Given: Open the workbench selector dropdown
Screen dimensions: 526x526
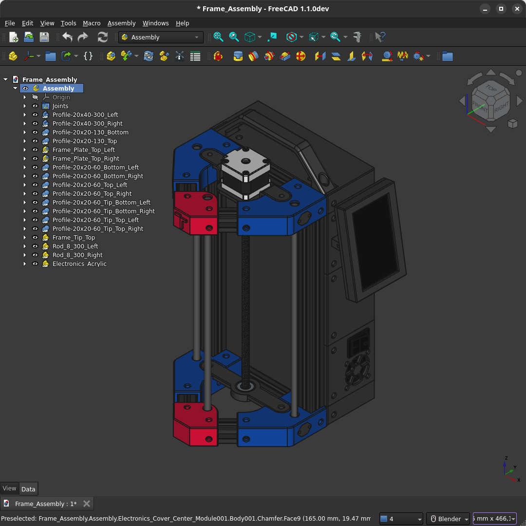Looking at the screenshot, I should point(161,37).
